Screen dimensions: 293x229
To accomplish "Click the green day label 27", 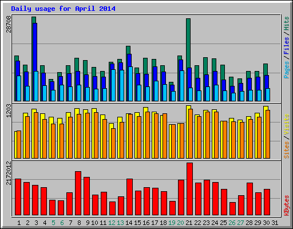I will [x=240, y=223].
